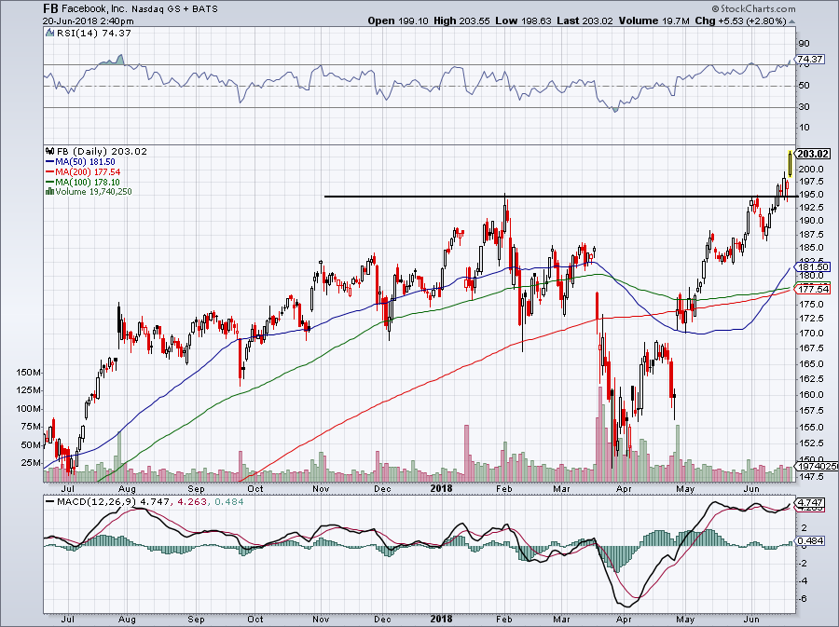Image resolution: width=839 pixels, height=627 pixels.
Task: Click the Chg +5.53 (+2.80%) value
Action: click(x=740, y=20)
